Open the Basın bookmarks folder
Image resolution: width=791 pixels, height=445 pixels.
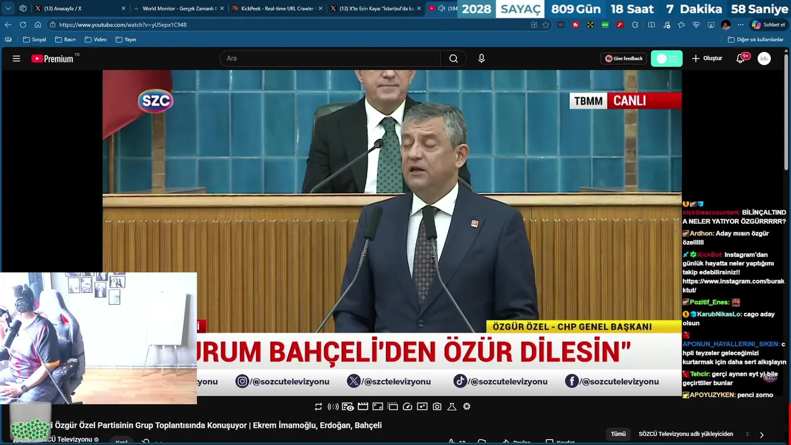click(x=65, y=40)
